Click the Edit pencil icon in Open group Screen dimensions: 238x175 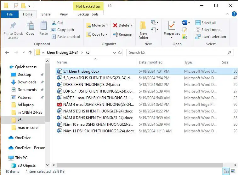[184, 30]
